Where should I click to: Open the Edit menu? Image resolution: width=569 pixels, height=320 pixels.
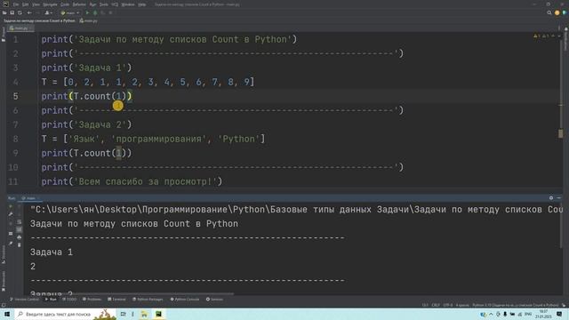(25, 4)
